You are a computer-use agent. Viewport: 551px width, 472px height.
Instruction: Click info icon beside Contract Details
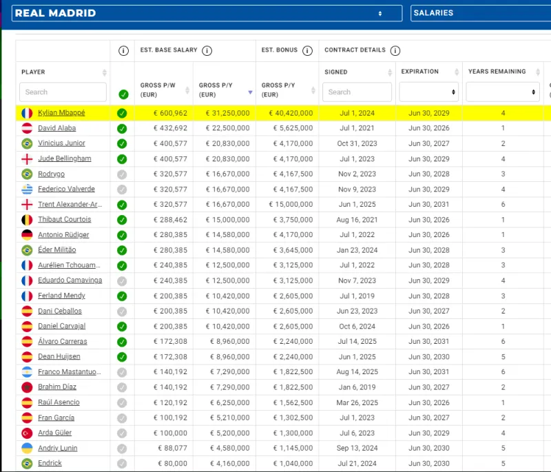click(395, 50)
